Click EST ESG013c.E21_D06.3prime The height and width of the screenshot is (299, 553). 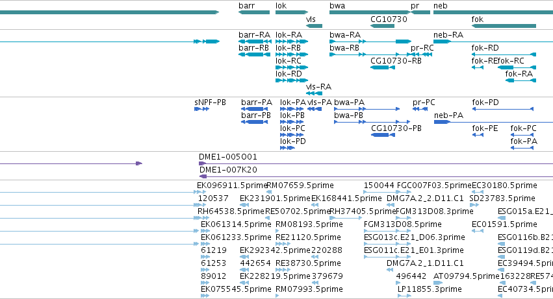click(415, 238)
